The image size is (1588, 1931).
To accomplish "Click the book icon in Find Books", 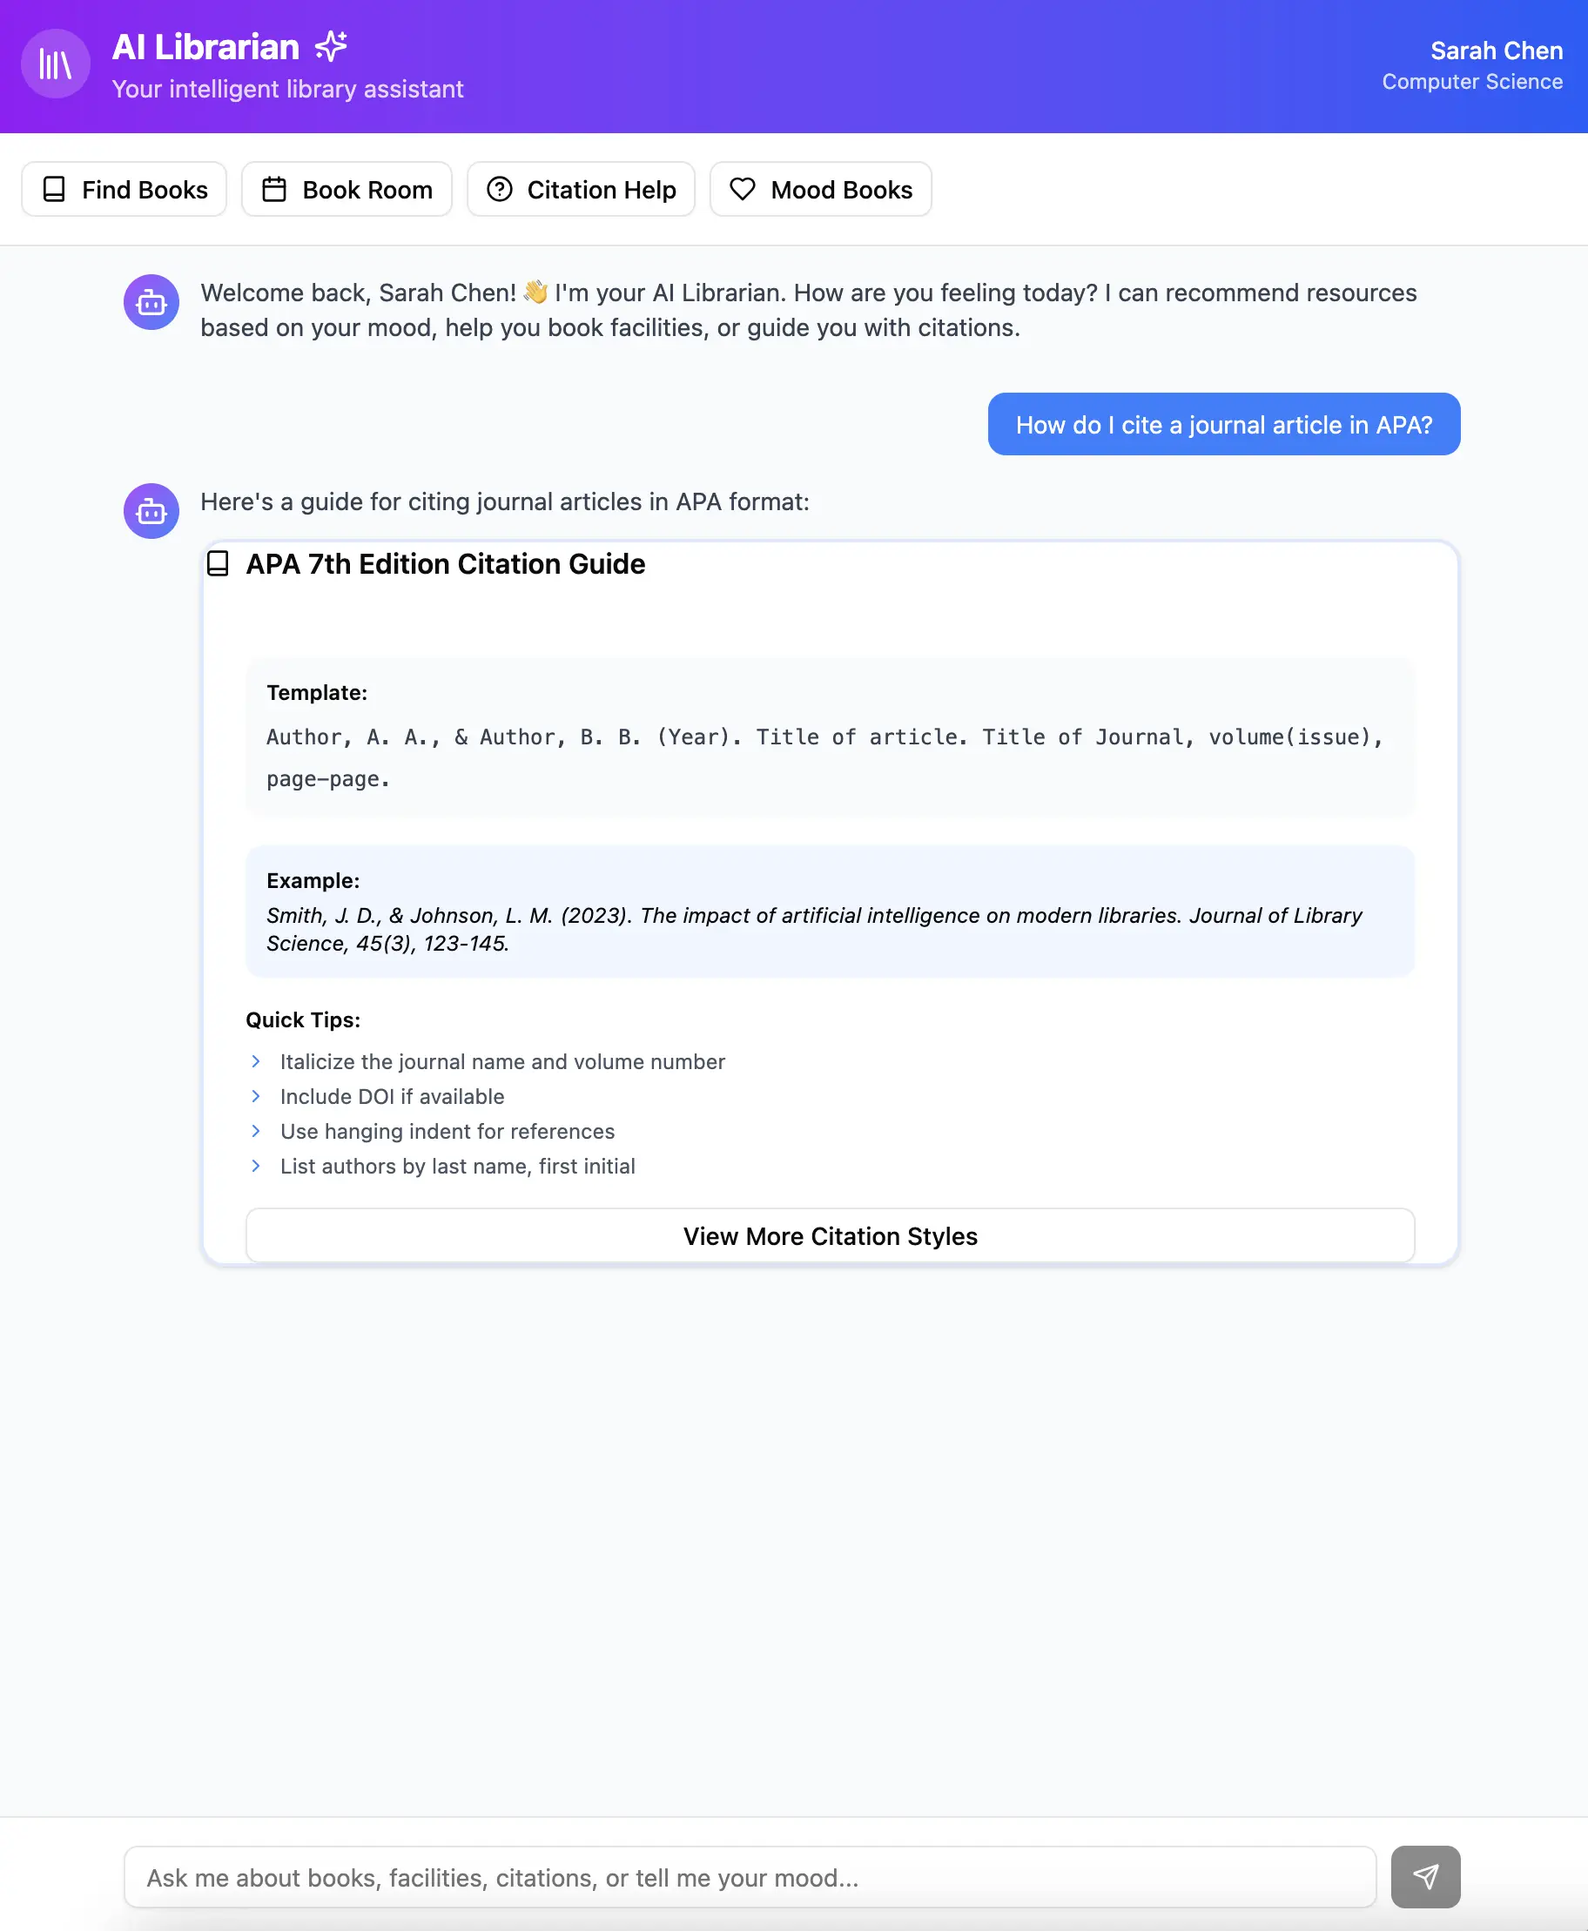I will coord(54,189).
